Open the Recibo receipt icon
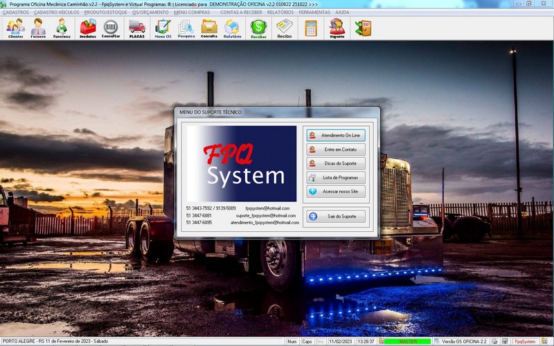Screen dimensions: 554x346 tap(284, 28)
